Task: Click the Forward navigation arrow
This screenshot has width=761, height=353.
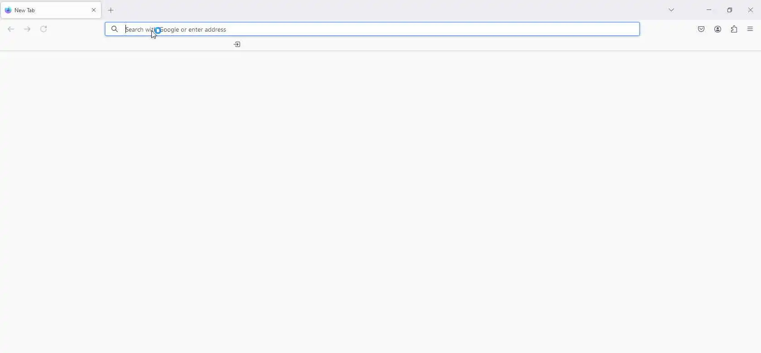Action: tap(27, 29)
